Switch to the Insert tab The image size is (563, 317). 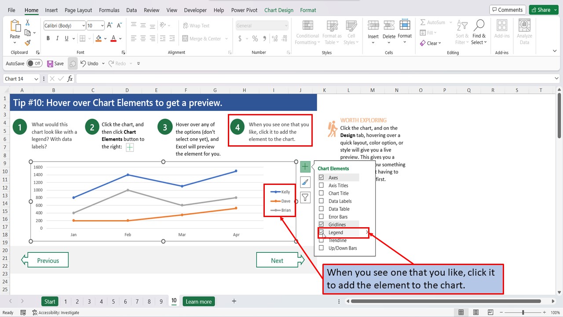(51, 10)
